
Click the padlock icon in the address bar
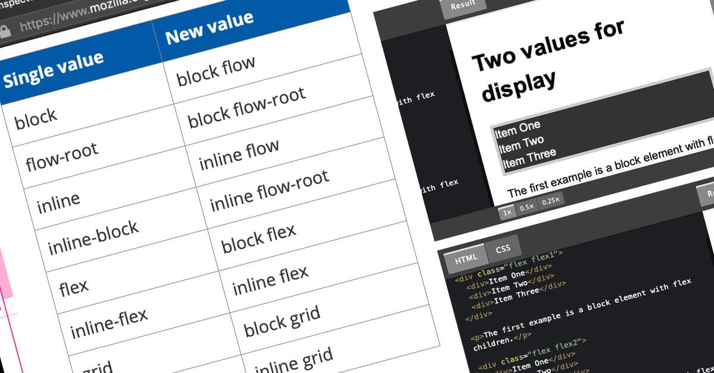5,31
